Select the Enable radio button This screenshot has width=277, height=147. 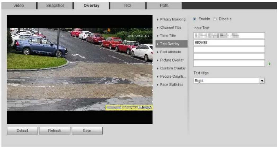[x=195, y=19]
